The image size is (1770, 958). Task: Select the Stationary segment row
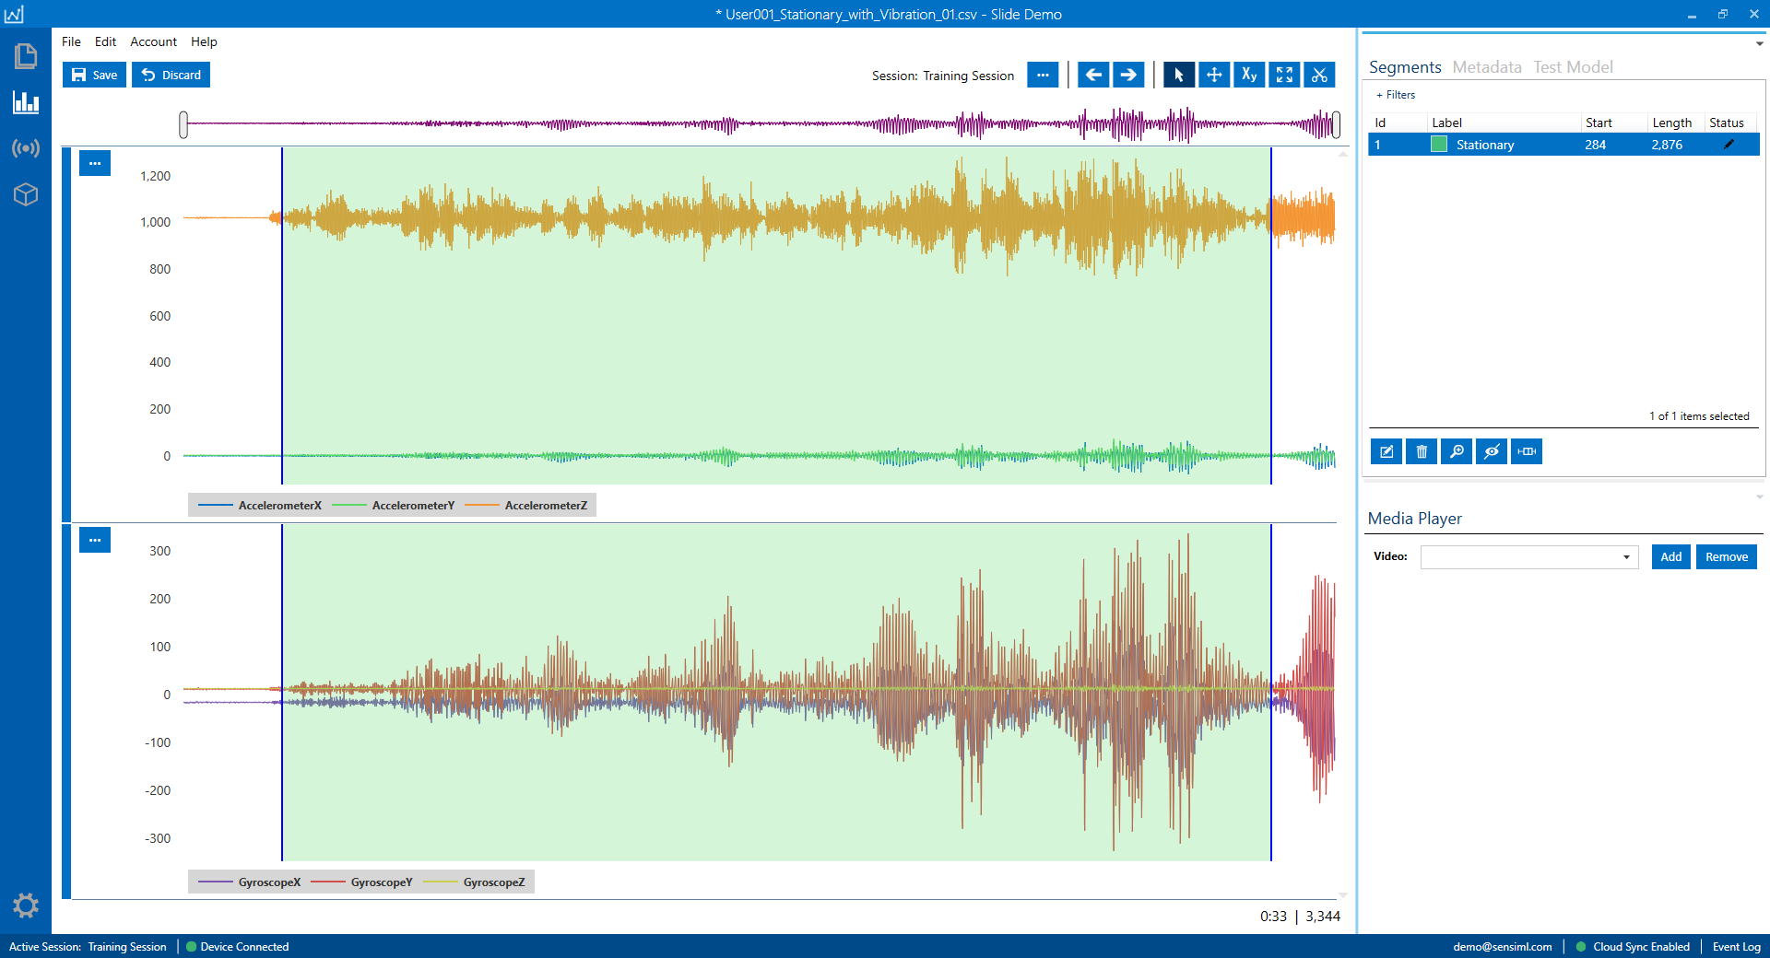coord(1563,145)
